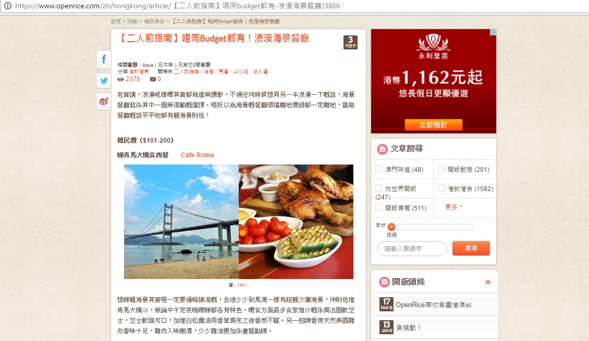
Task: Click the ad info icon on banner
Action: [x=493, y=32]
